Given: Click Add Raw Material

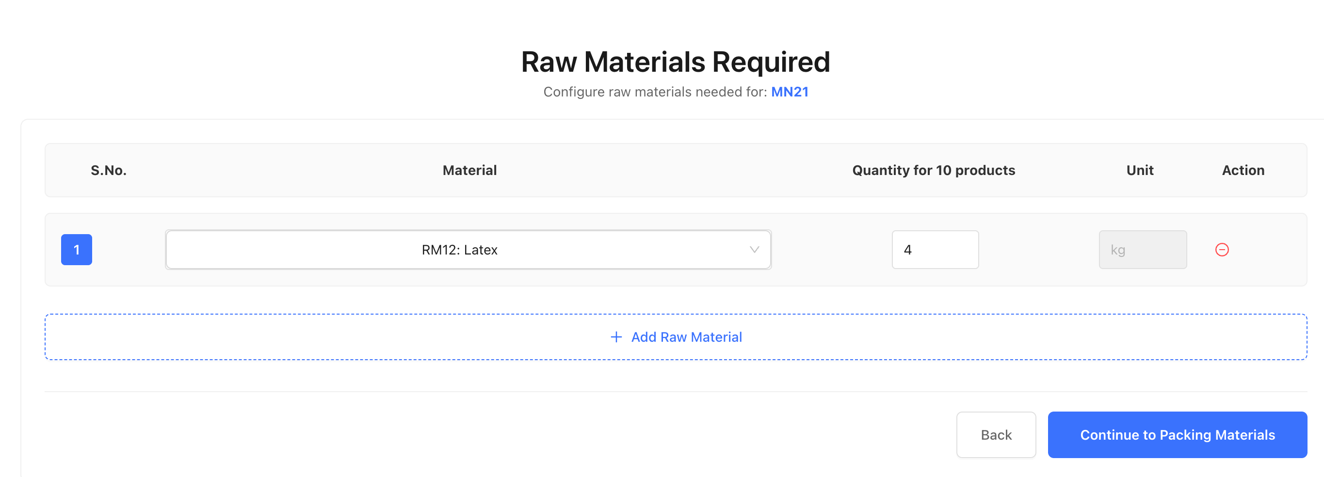Looking at the screenshot, I should coord(686,337).
